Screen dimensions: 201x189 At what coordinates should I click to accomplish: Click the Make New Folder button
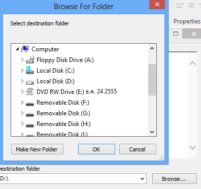[37, 149]
